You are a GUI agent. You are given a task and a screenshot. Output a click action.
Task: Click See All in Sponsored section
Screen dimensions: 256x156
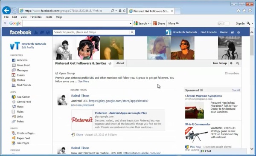click(x=236, y=90)
